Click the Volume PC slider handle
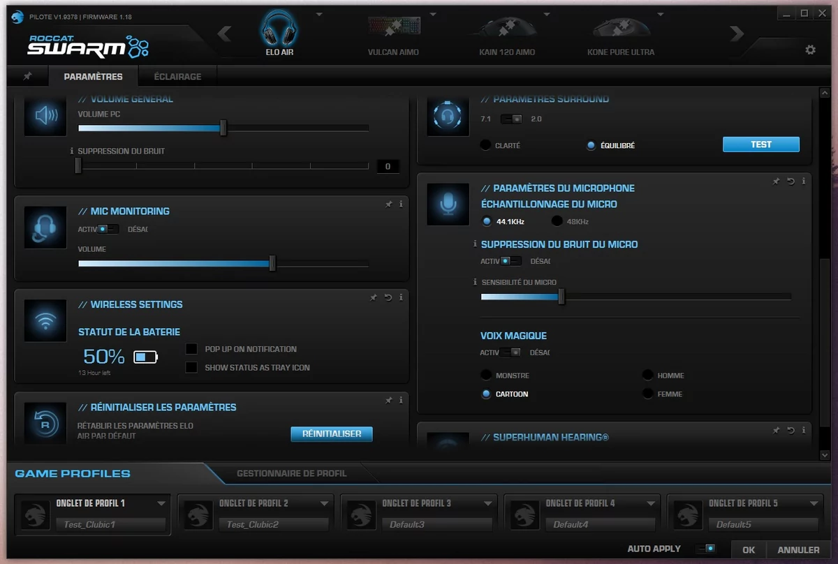The height and width of the screenshot is (564, 838). pyautogui.click(x=223, y=128)
